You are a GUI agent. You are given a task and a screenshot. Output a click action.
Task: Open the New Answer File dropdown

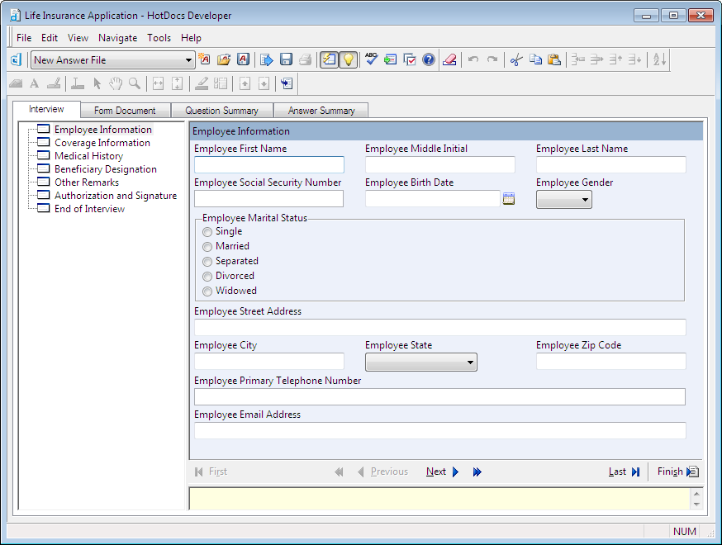coord(188,59)
